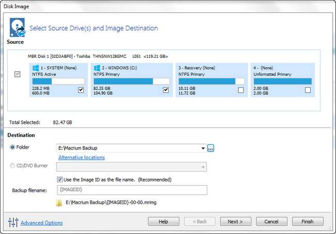Viewport: 336px width, 234px height.
Task: Click the folder icon beside the backup path
Action: point(59,203)
